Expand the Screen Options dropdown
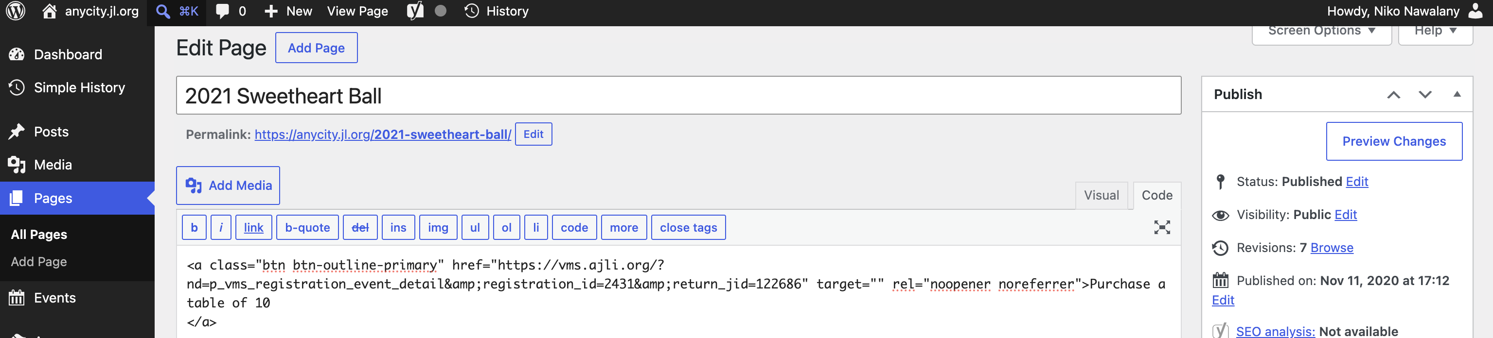Viewport: 1493px width, 338px height. (x=1321, y=32)
